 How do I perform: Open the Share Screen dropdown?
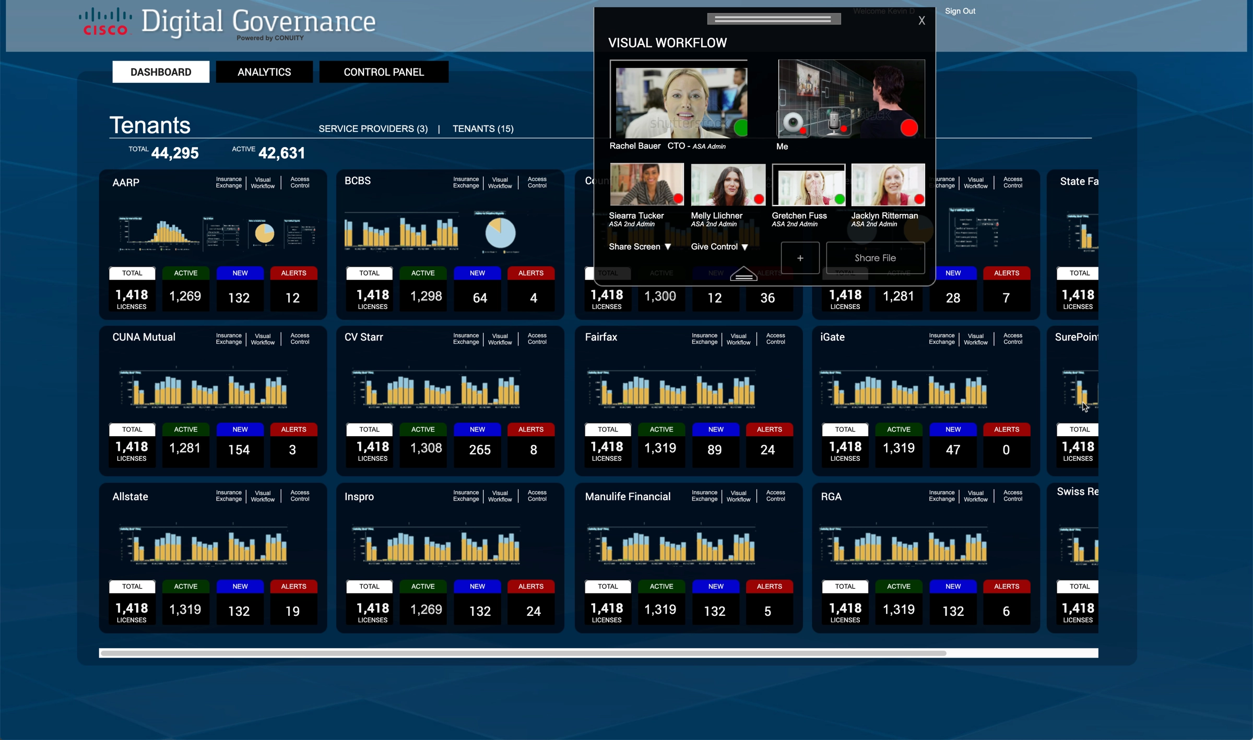point(640,246)
